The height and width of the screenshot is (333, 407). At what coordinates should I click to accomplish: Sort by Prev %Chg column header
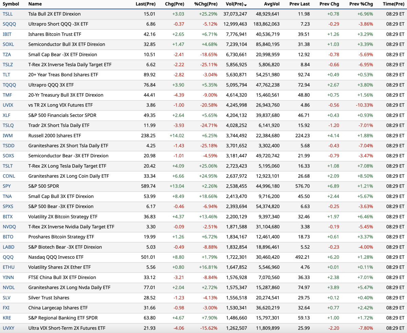361,4
